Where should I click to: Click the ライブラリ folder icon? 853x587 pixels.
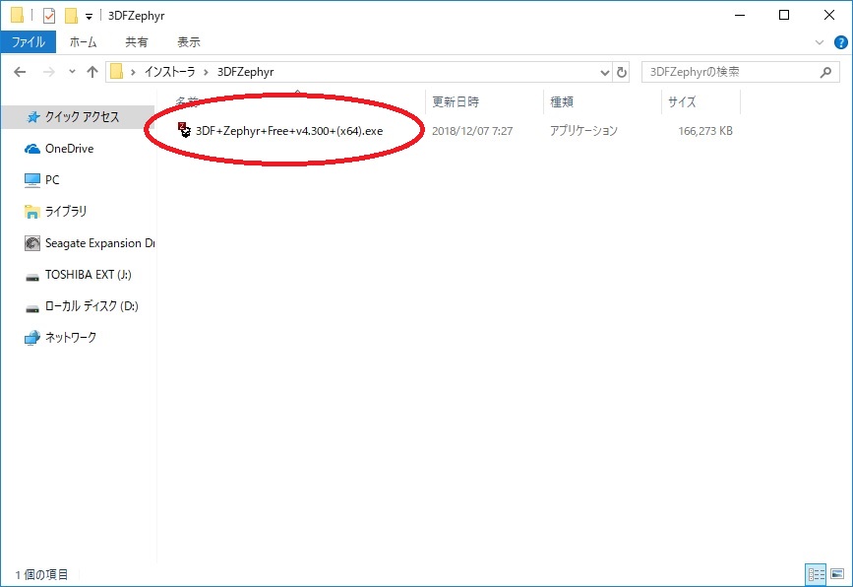(32, 212)
